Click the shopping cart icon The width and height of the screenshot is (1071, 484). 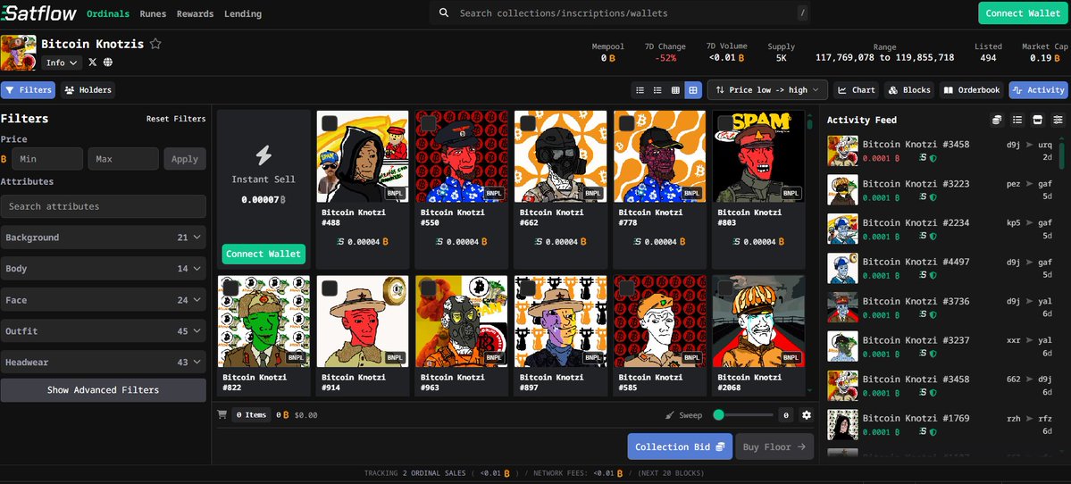coord(222,414)
